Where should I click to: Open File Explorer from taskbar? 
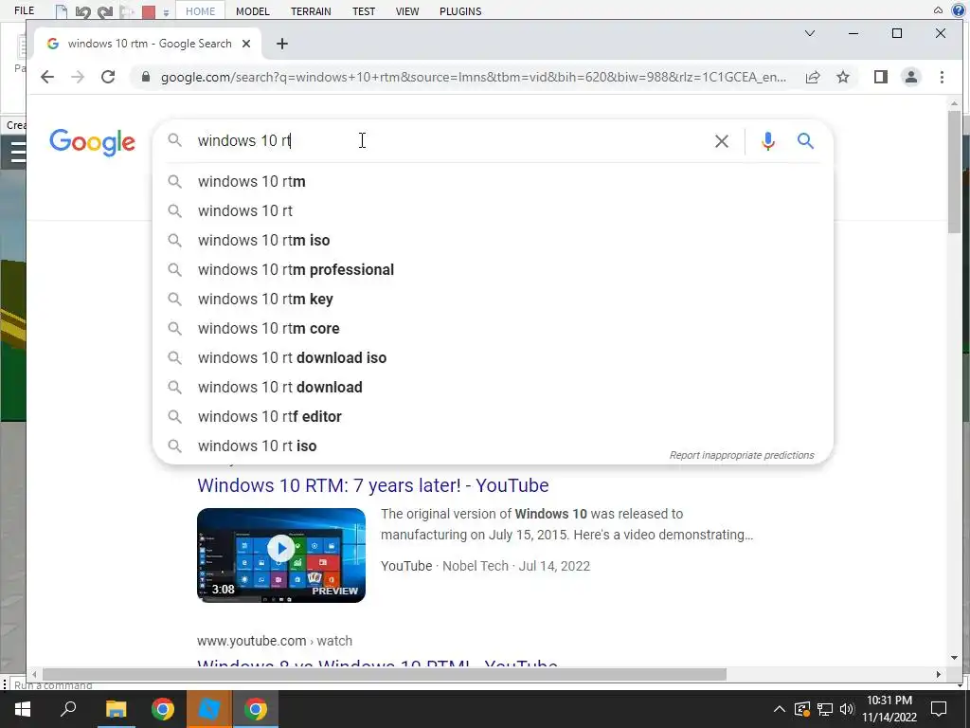click(116, 709)
